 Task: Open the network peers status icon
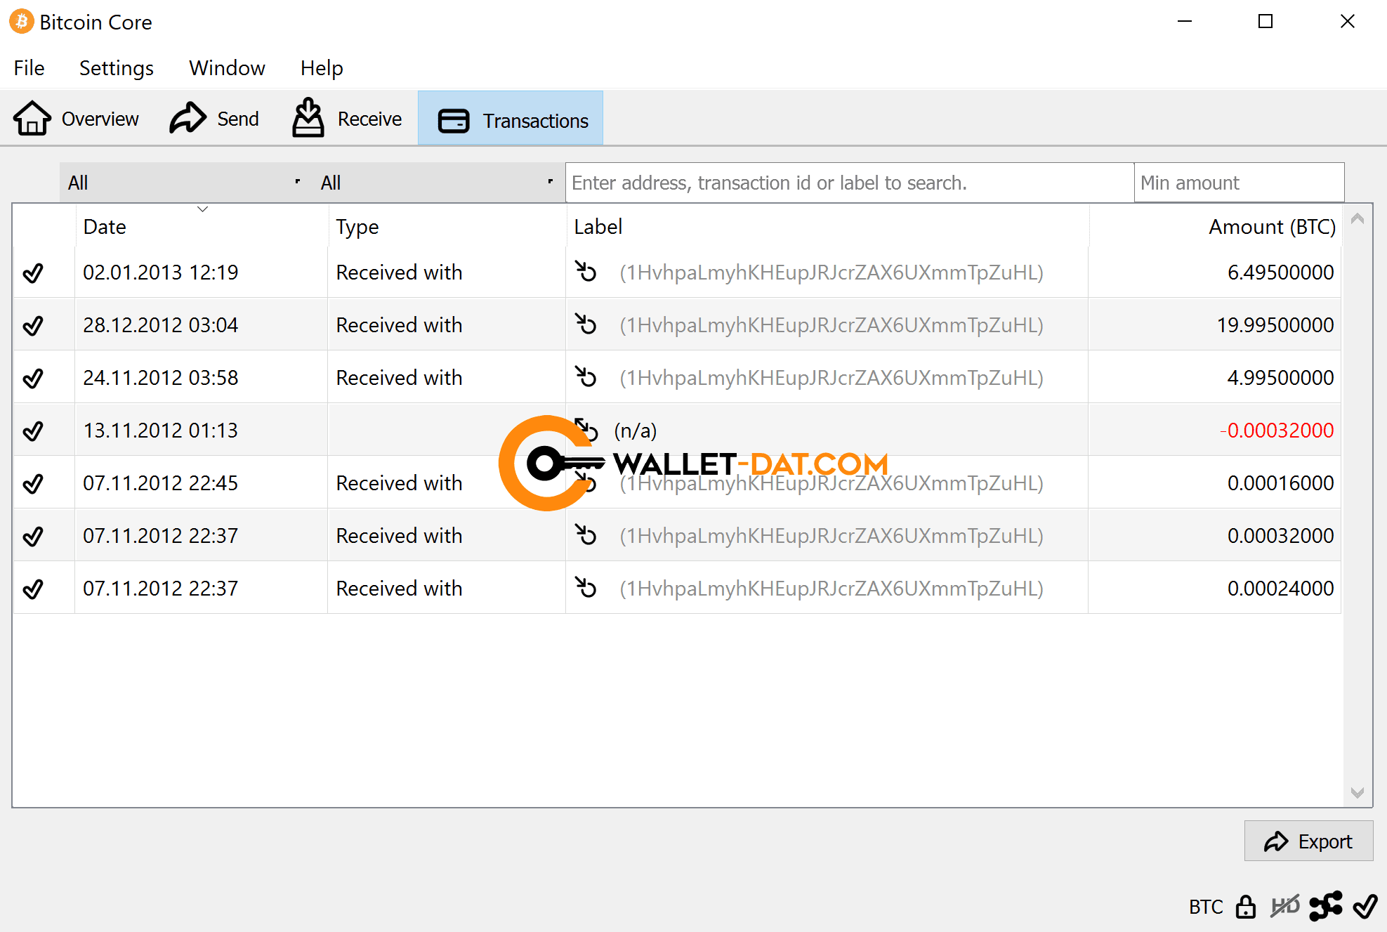click(1325, 907)
